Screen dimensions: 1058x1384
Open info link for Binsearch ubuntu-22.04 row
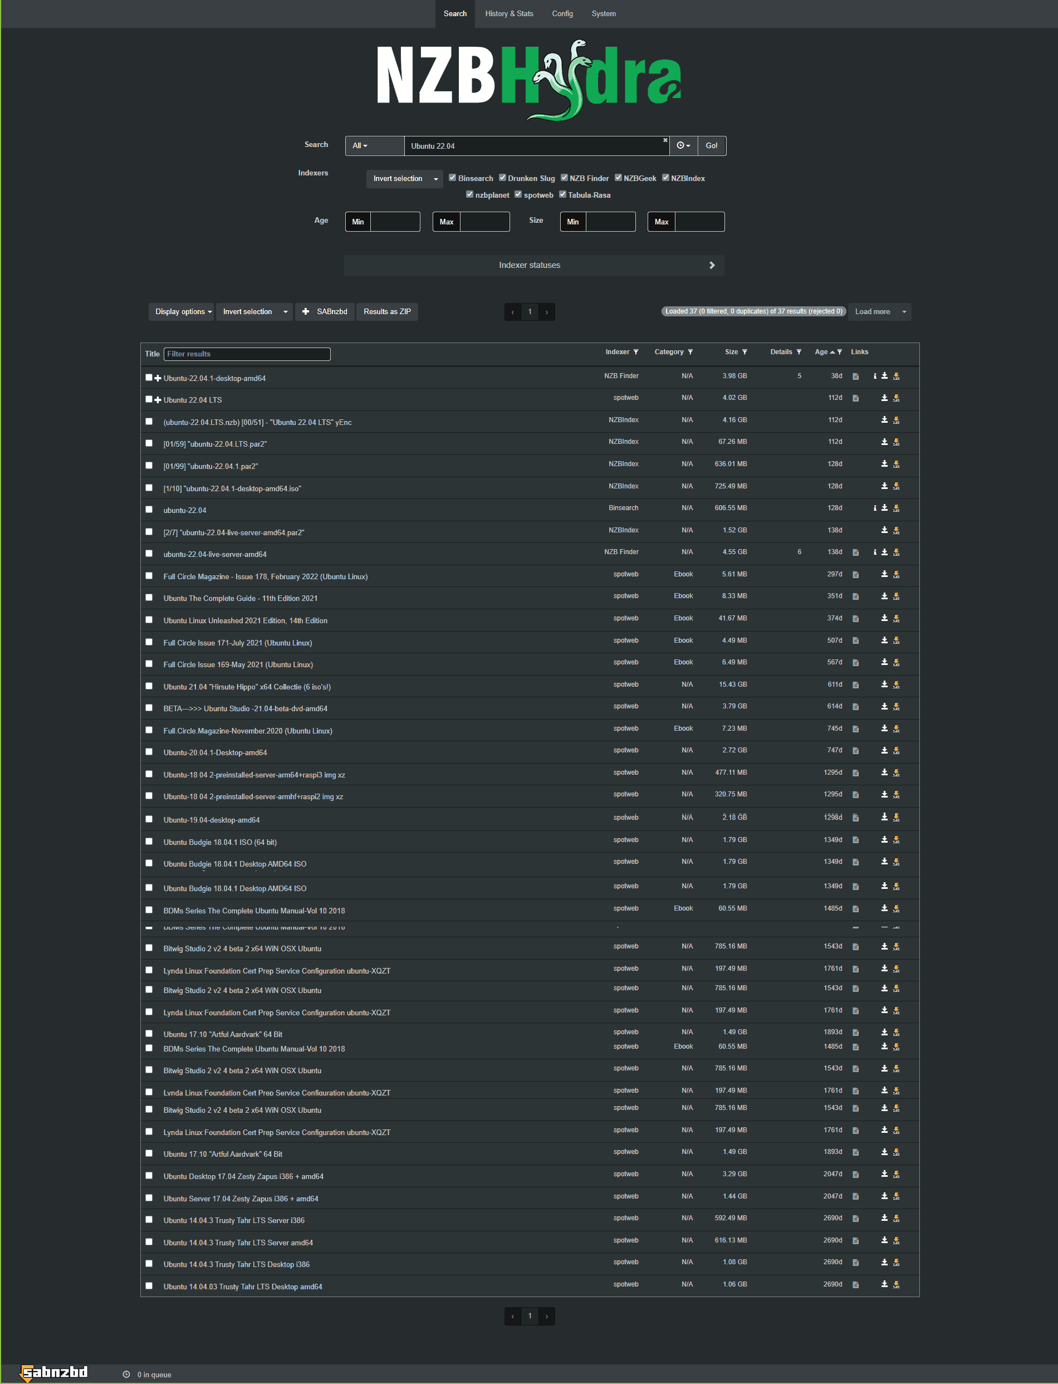(875, 508)
